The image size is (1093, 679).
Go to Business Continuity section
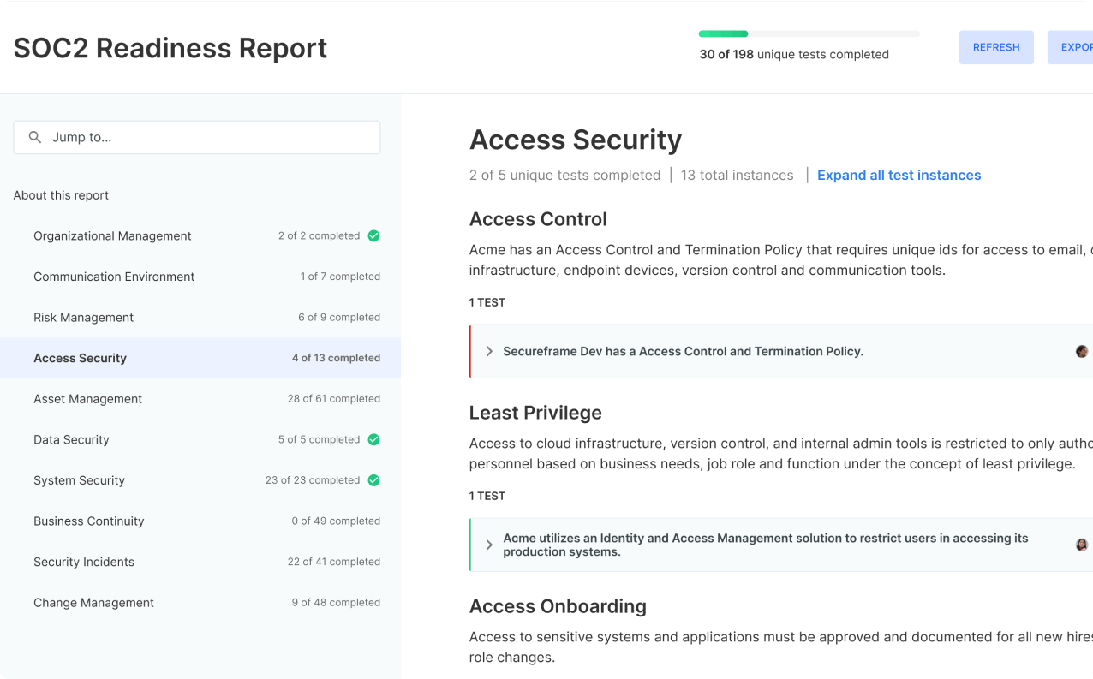point(88,521)
